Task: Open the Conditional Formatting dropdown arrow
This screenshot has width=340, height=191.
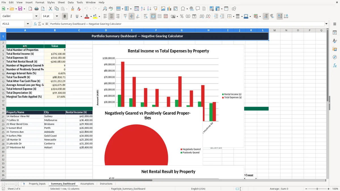Action: 260,16
